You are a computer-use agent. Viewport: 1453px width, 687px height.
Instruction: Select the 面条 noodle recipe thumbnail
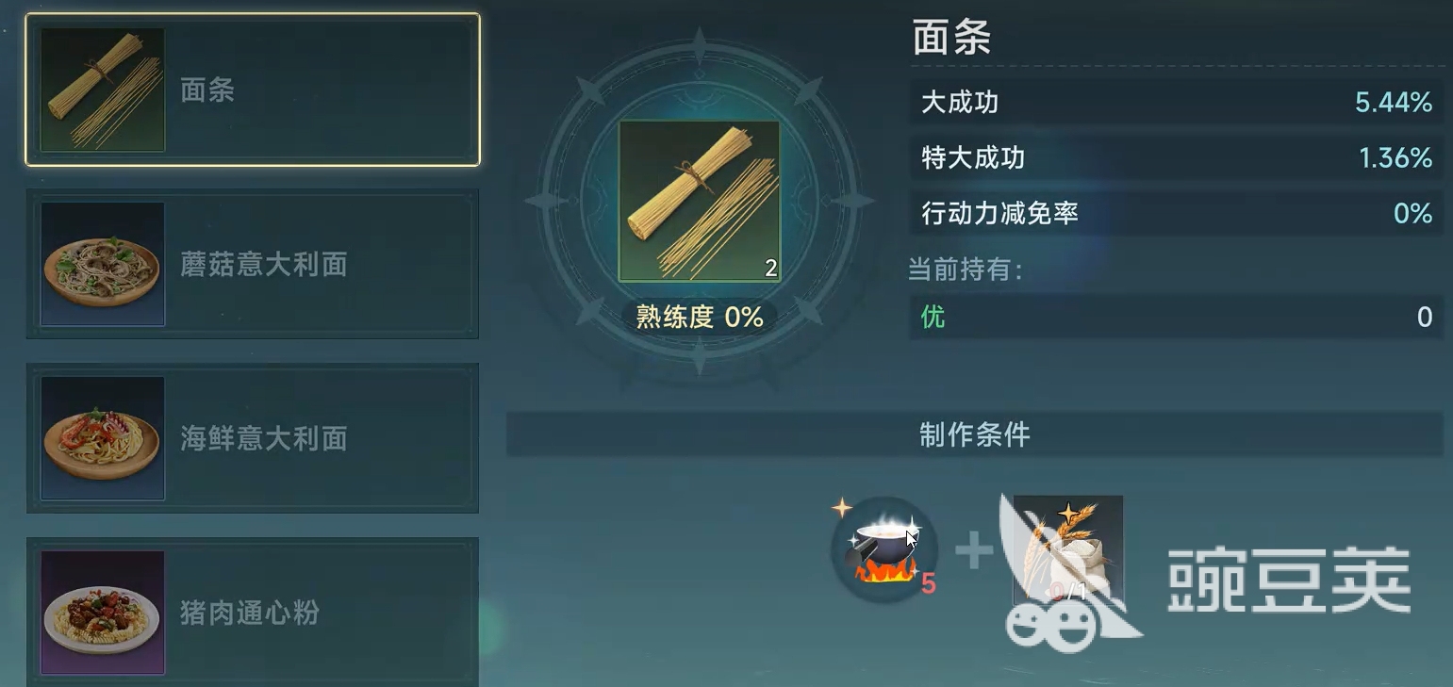click(103, 90)
